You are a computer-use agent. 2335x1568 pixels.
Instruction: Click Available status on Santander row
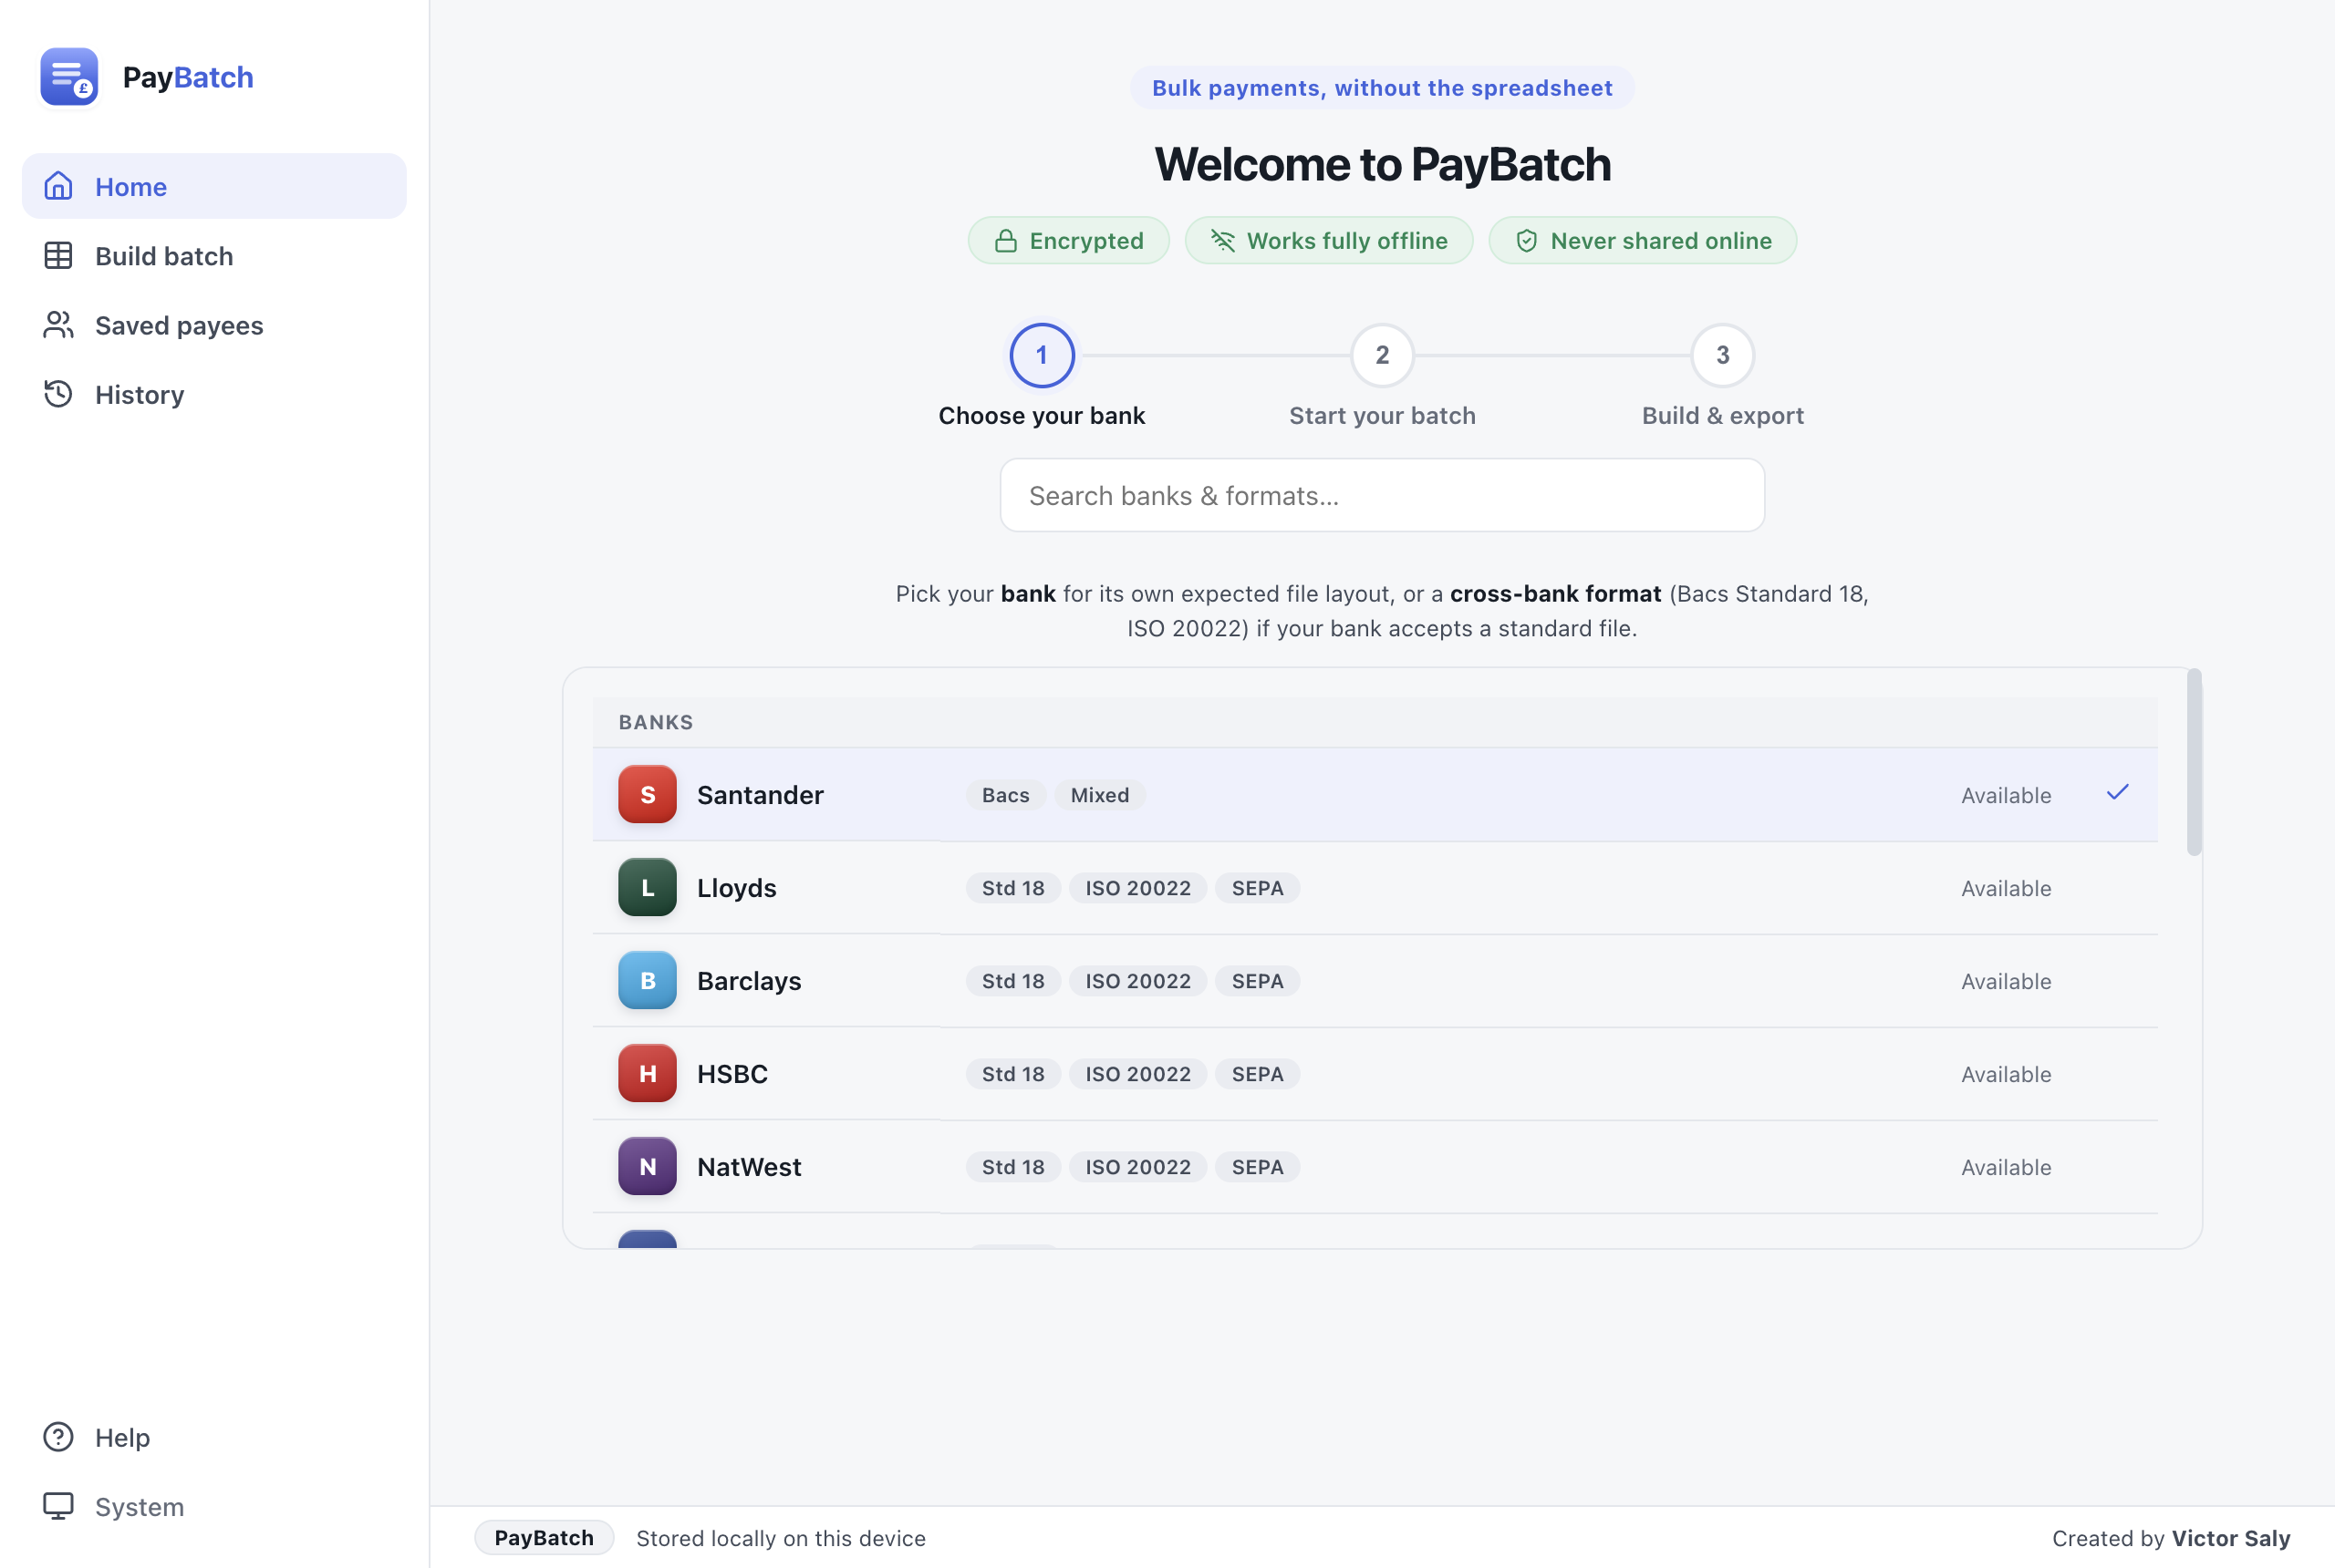2006,795
